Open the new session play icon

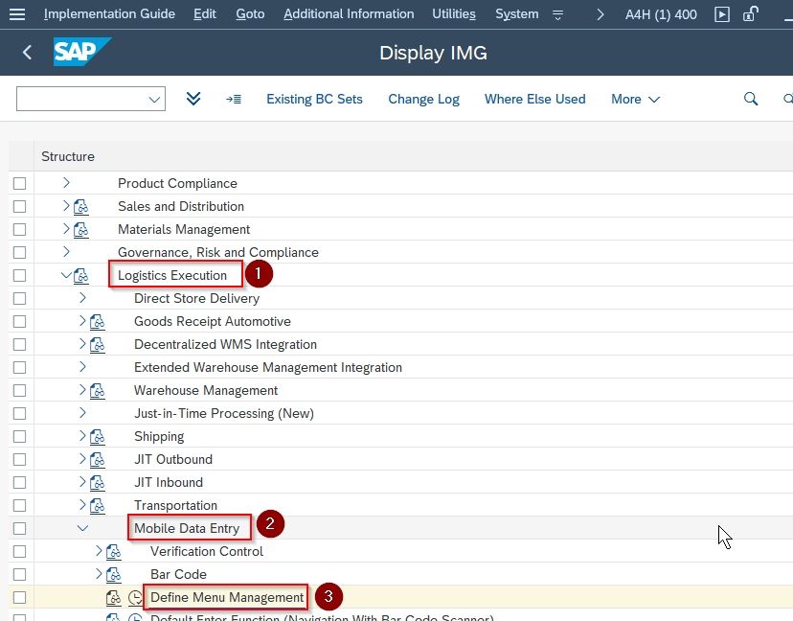(x=722, y=14)
